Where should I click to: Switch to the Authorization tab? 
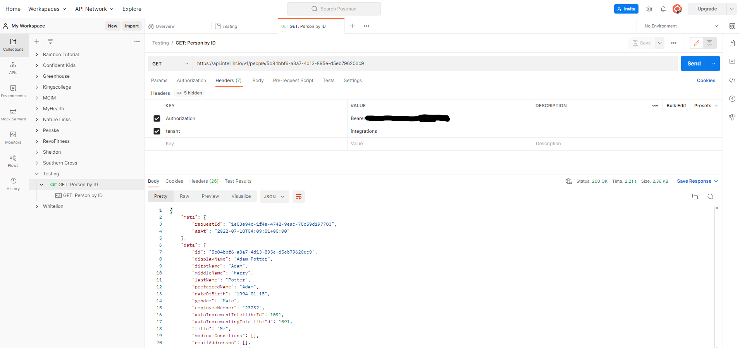click(x=191, y=81)
